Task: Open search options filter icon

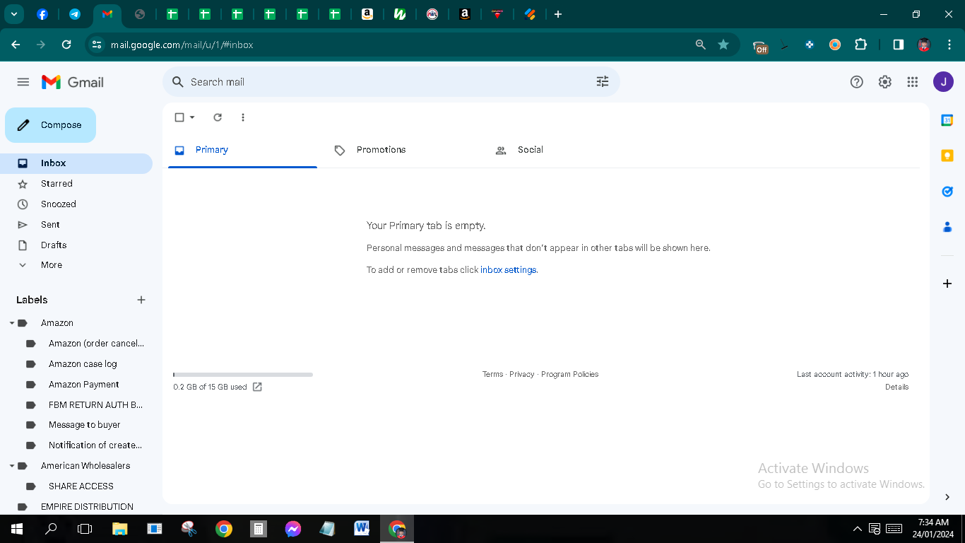Action: (603, 82)
